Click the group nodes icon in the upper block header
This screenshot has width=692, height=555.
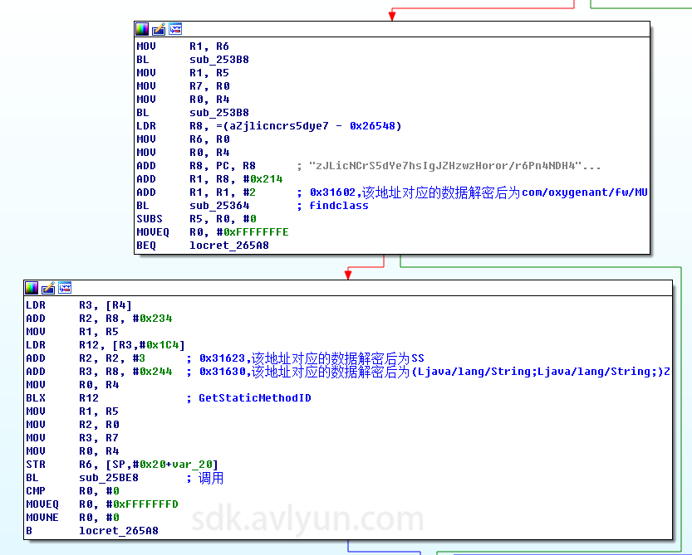[175, 29]
